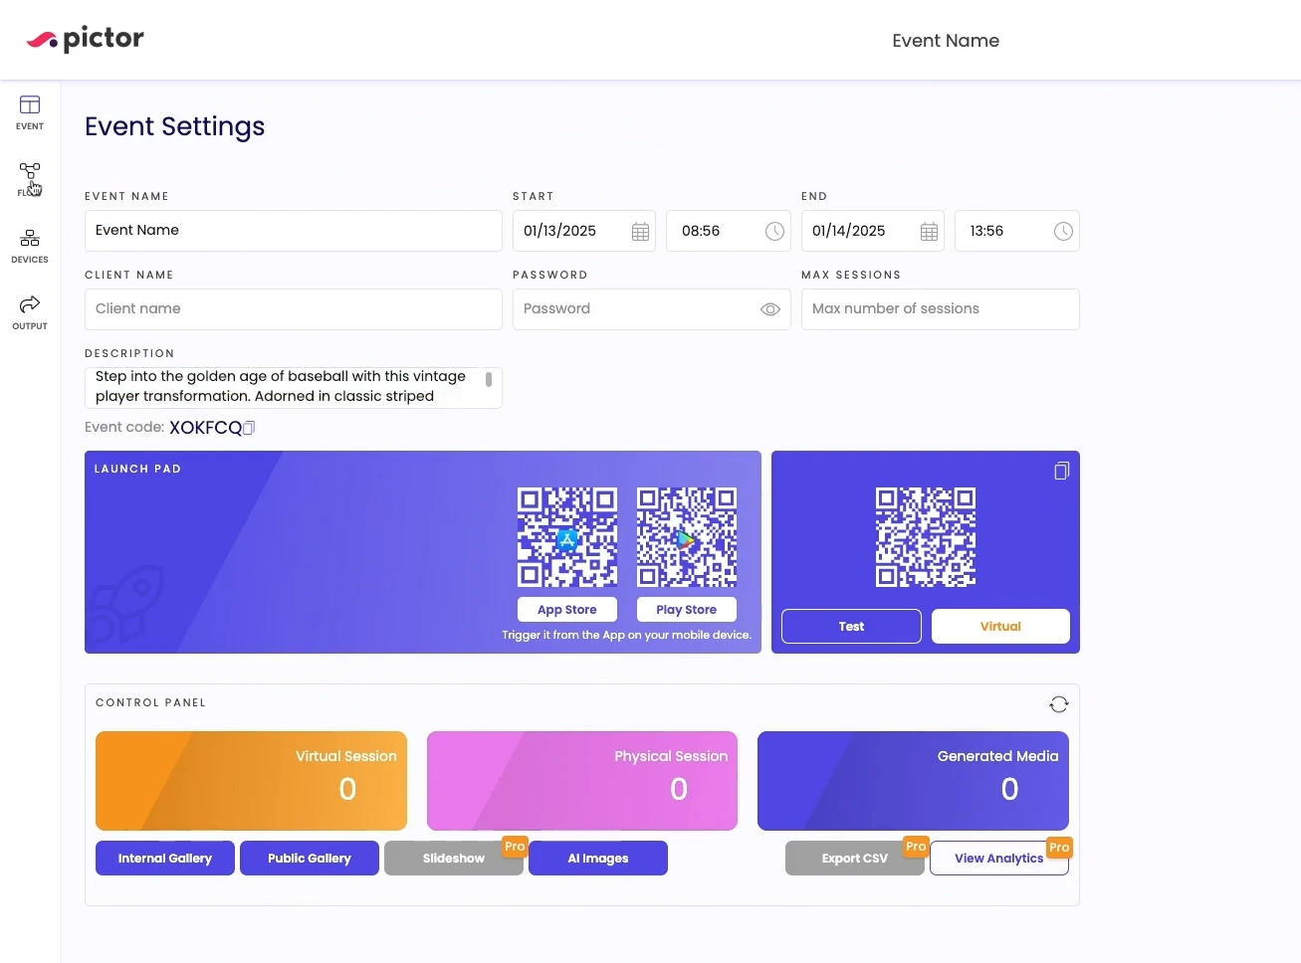The height and width of the screenshot is (963, 1301).
Task: Open View Analytics
Action: coord(999,859)
